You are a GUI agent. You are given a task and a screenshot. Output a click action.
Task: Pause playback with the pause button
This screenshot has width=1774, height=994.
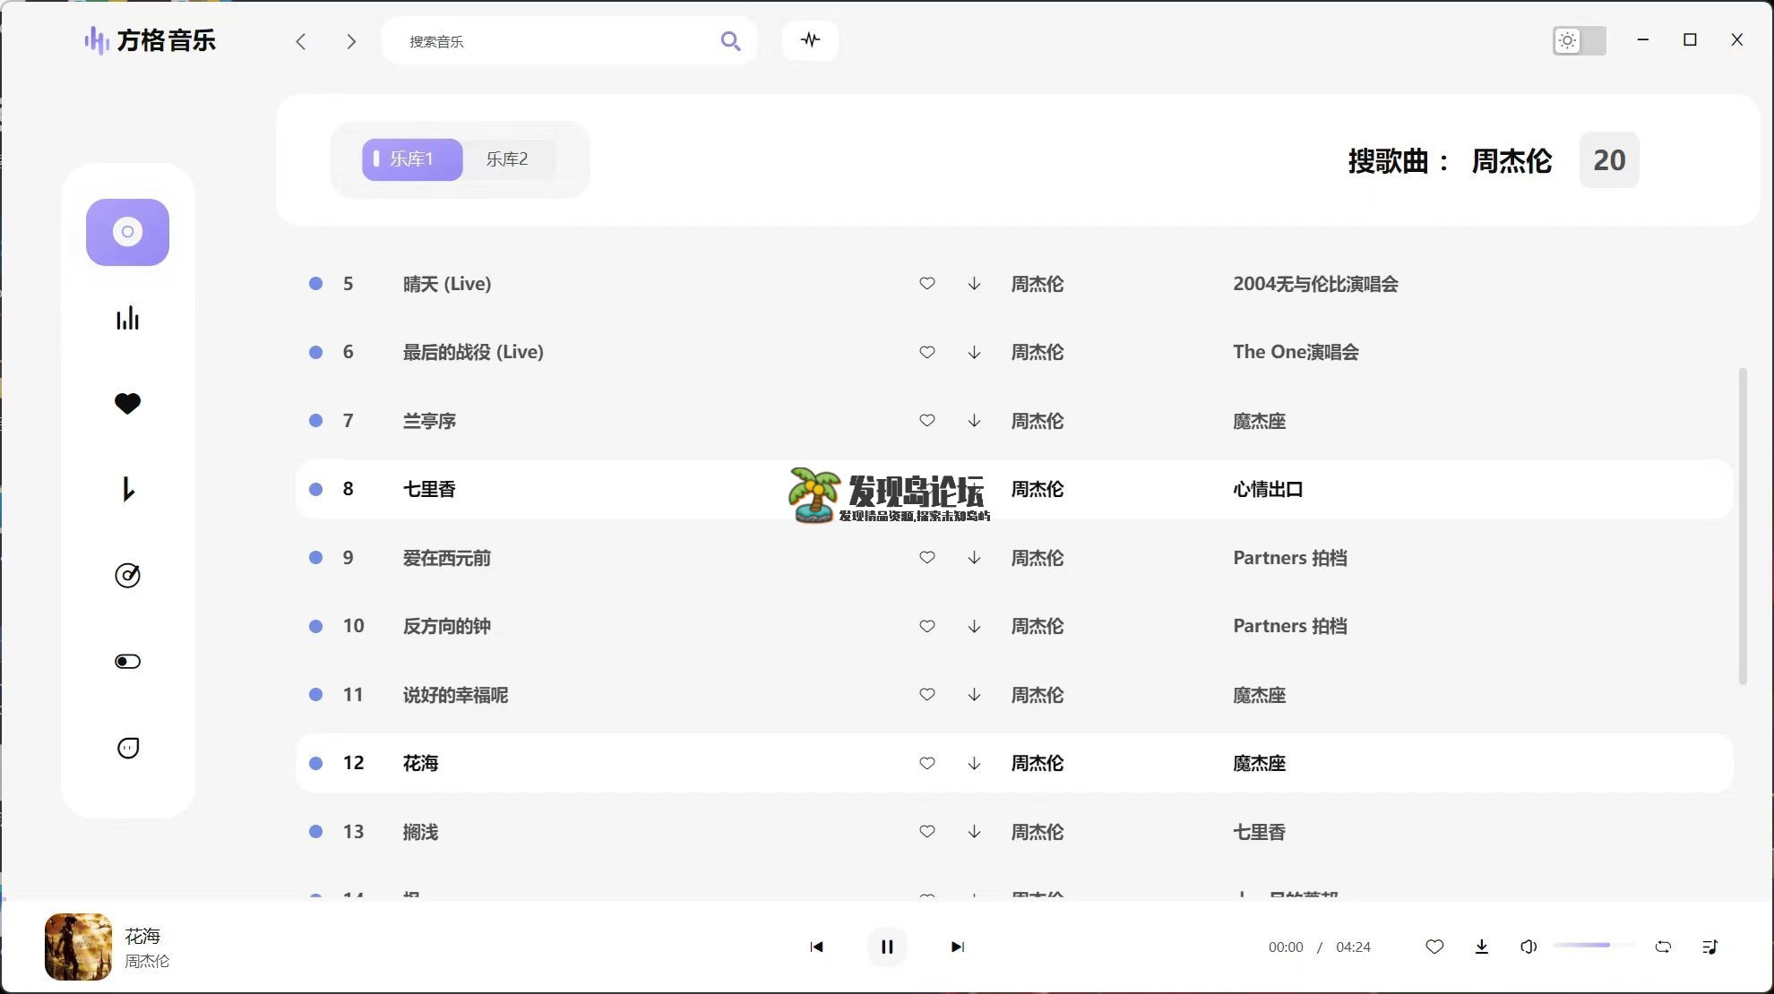[x=887, y=947]
